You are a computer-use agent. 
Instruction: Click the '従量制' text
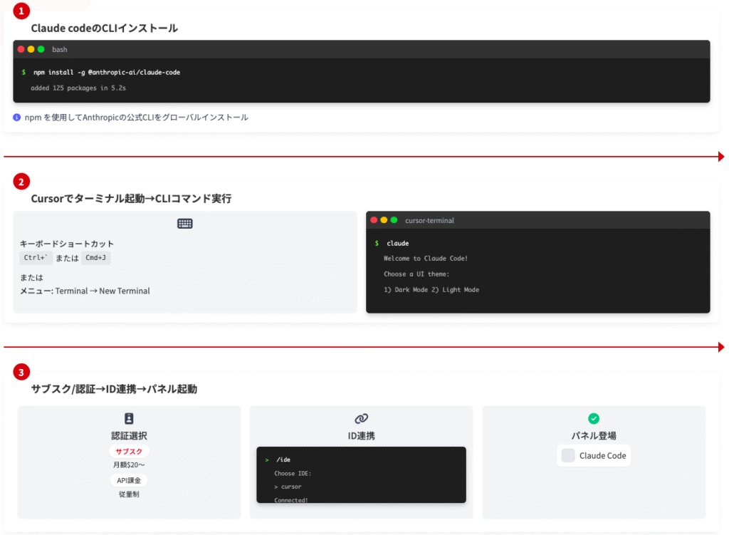[129, 494]
